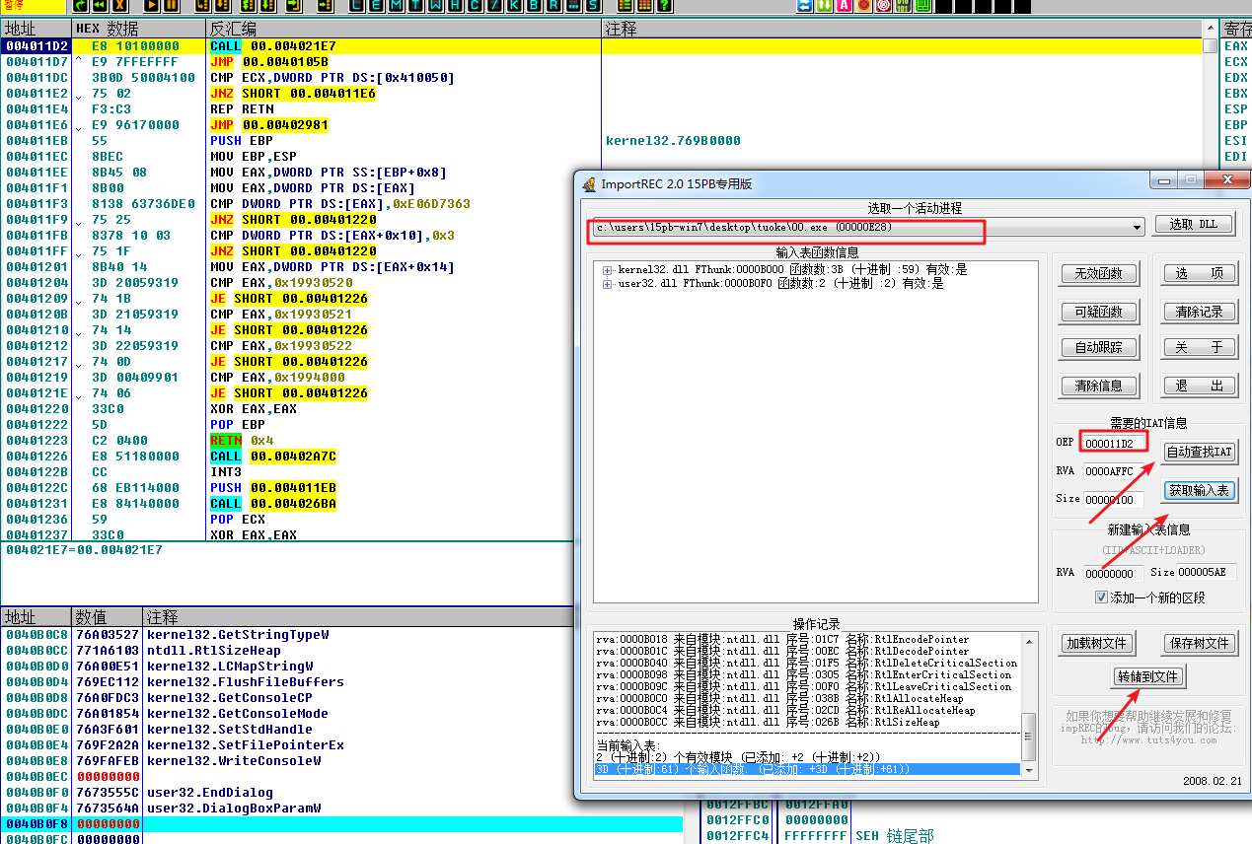Click the 转储到文件 dump button
The height and width of the screenshot is (844, 1252).
pyautogui.click(x=1147, y=677)
